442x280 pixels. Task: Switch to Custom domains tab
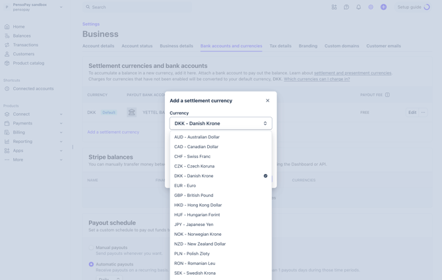coord(342,46)
